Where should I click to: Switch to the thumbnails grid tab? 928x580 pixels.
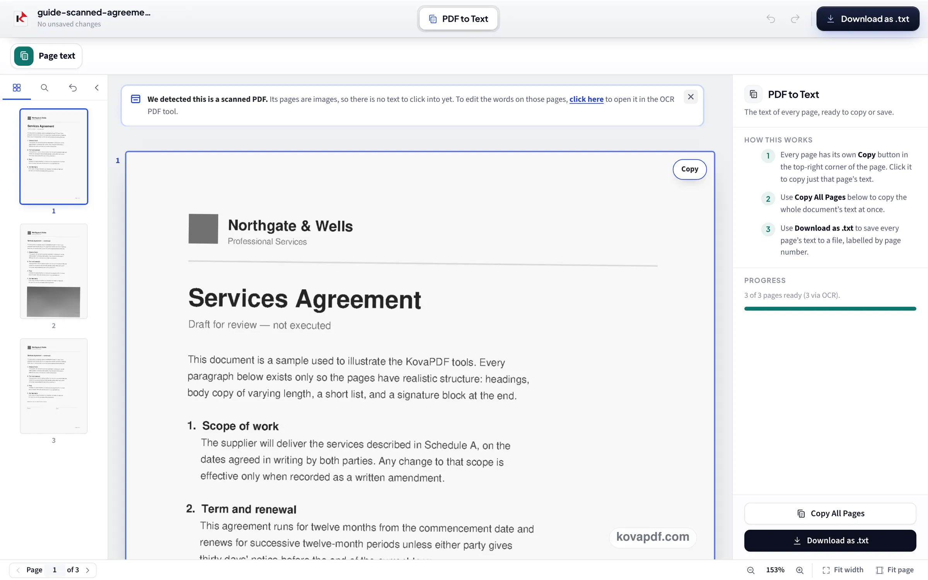pos(17,88)
